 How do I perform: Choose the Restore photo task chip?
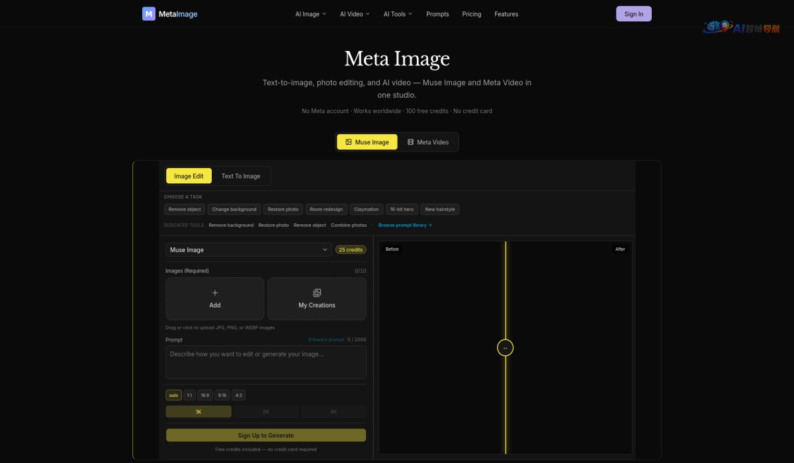coord(283,209)
